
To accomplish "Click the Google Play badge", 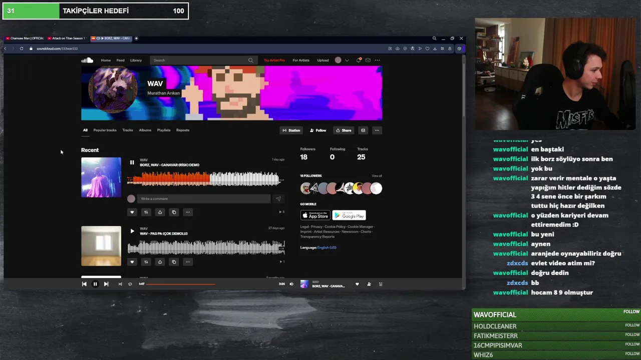I will [349, 215].
